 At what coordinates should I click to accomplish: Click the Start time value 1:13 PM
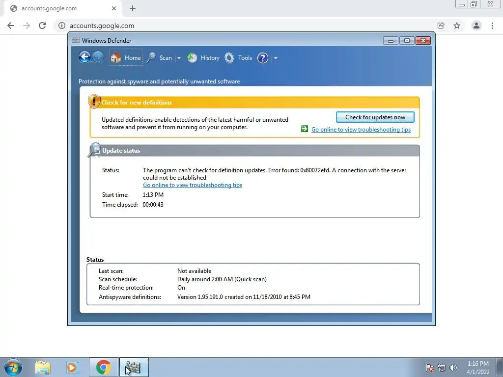click(153, 194)
